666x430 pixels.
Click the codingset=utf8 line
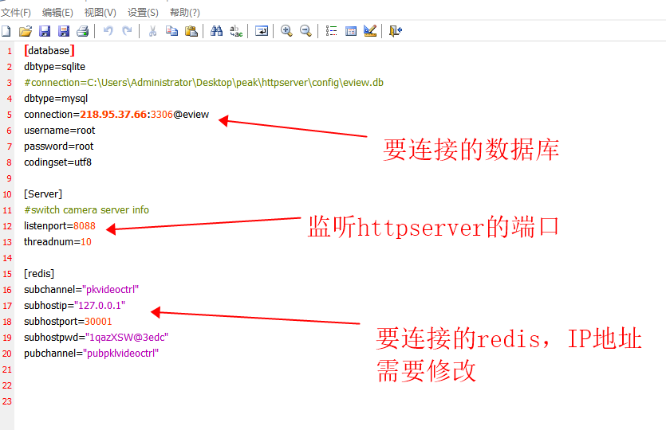click(x=57, y=162)
